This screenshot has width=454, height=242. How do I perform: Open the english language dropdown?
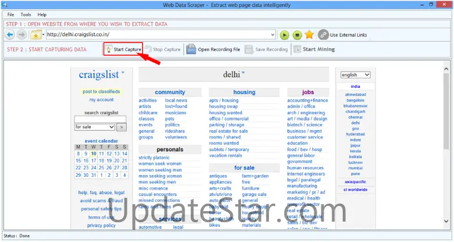click(355, 75)
